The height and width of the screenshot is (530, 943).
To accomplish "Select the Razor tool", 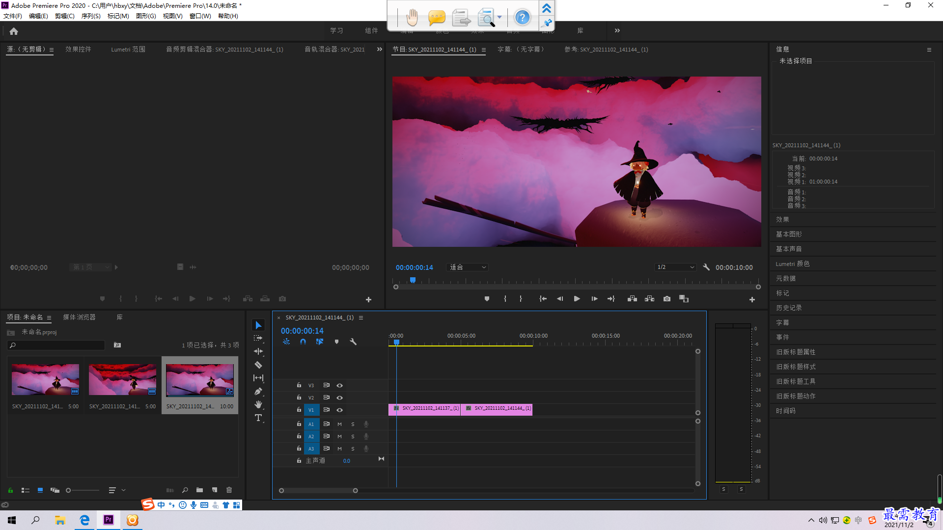I will point(258,365).
